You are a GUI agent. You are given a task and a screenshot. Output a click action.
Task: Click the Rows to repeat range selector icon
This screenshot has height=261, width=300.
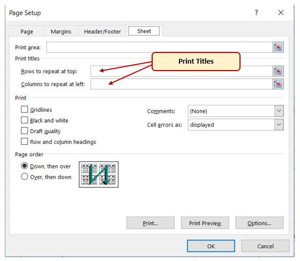278,71
